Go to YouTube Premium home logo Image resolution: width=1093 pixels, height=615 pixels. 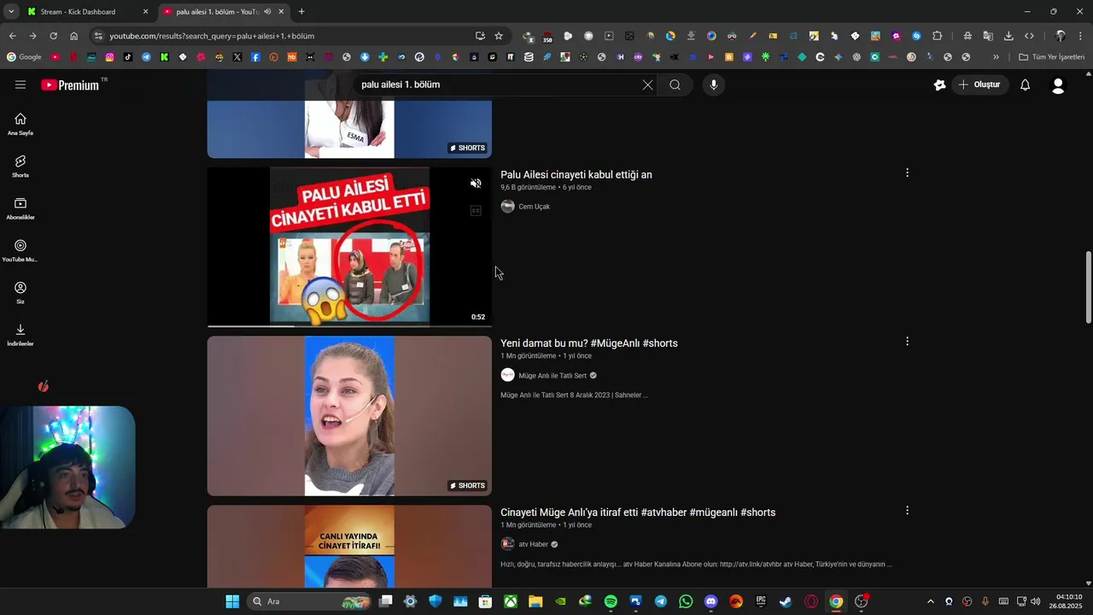[x=70, y=85]
